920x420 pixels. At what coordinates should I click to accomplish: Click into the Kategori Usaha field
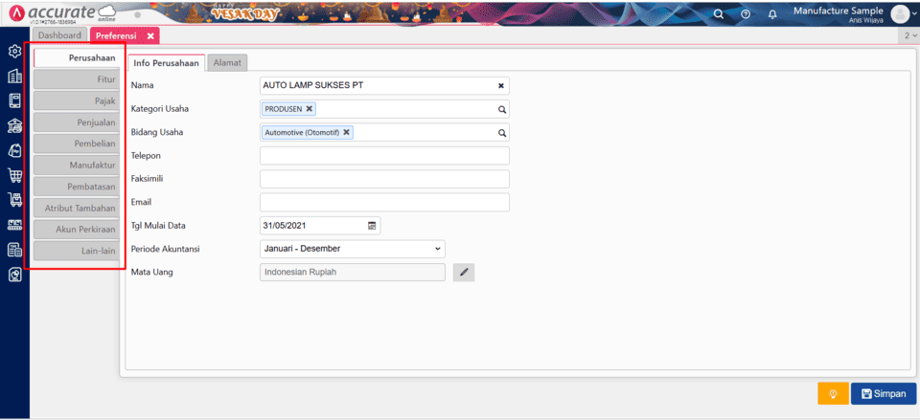384,109
